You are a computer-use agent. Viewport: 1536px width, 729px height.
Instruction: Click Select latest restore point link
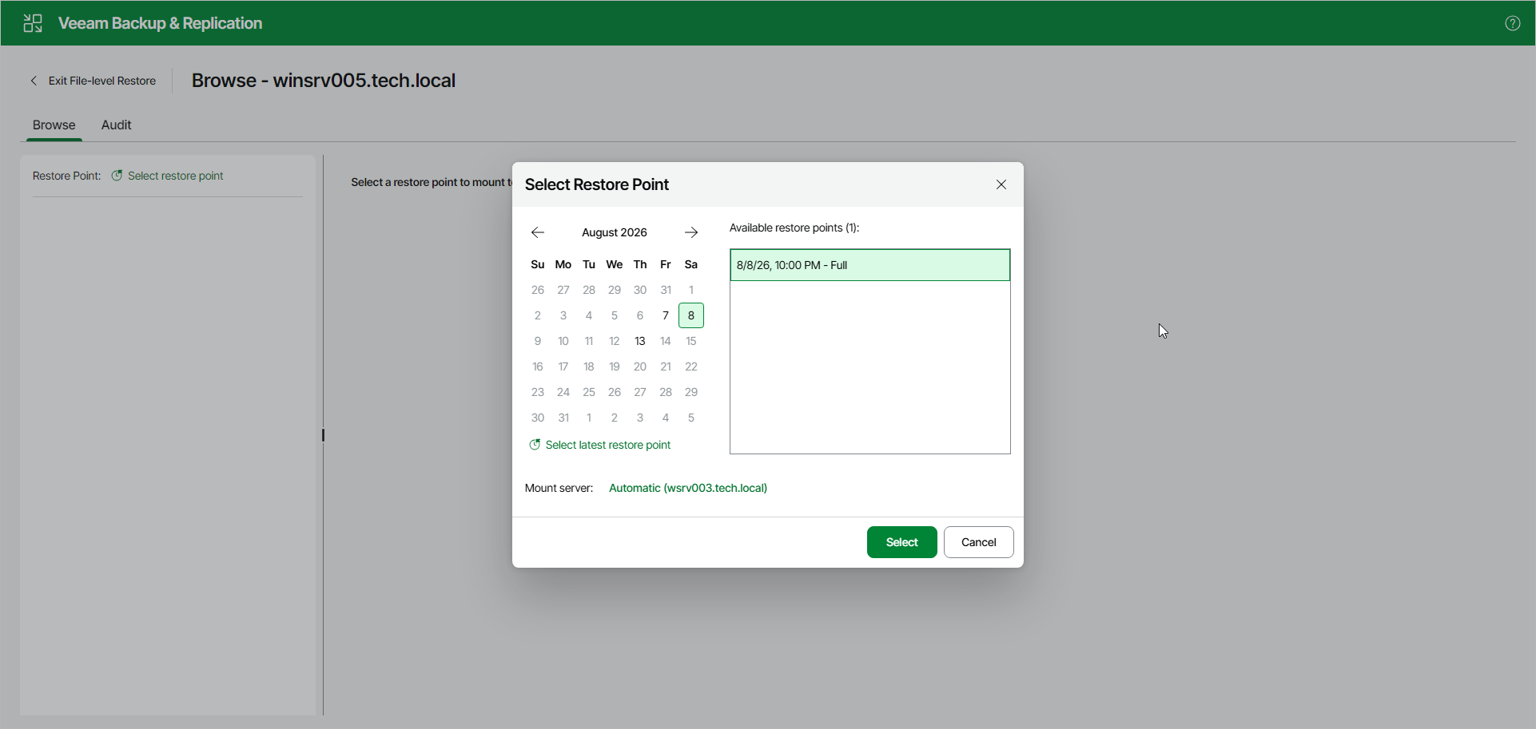[608, 445]
